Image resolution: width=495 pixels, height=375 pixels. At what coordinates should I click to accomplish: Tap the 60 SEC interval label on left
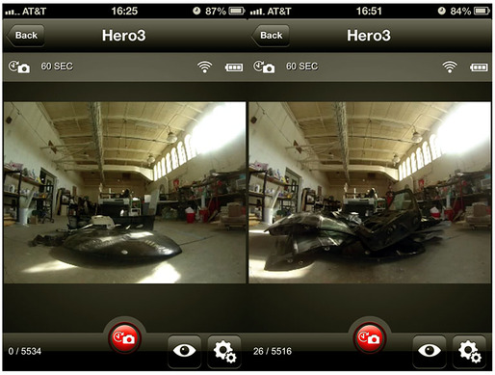point(57,67)
